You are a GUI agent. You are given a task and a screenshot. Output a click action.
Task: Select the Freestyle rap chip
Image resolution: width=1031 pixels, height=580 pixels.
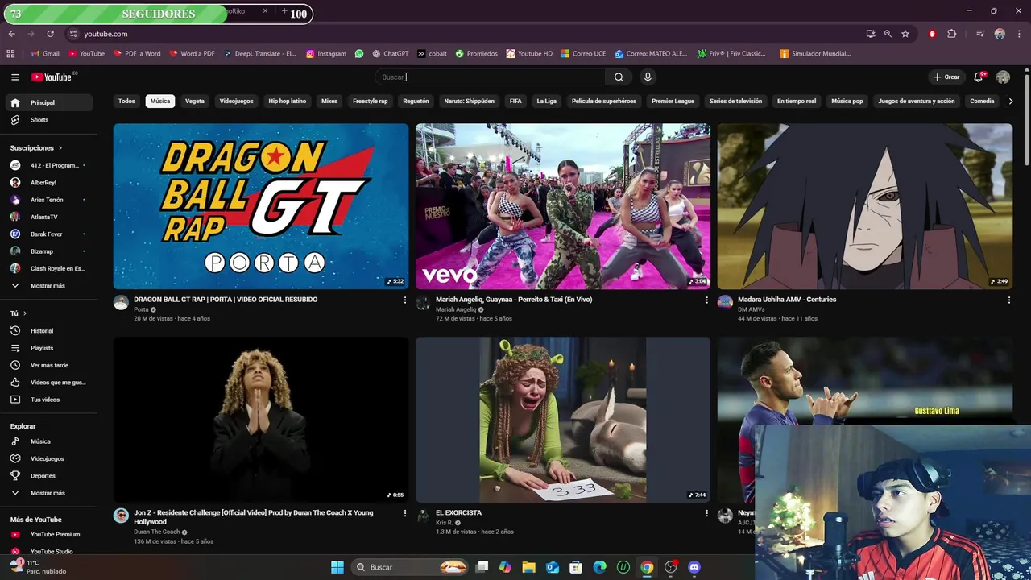[x=370, y=101]
